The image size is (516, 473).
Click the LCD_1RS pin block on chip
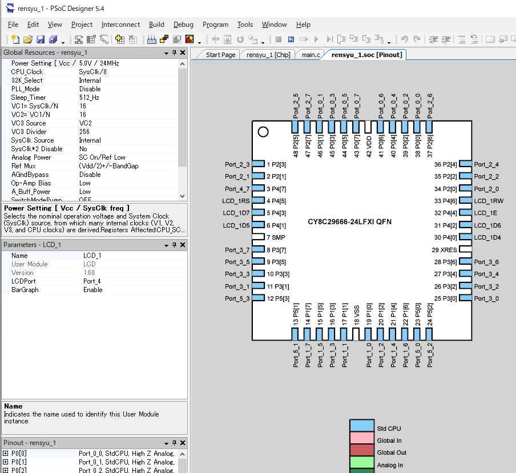(259, 200)
